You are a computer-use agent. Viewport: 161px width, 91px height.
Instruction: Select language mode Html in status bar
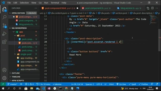pos(111,84)
